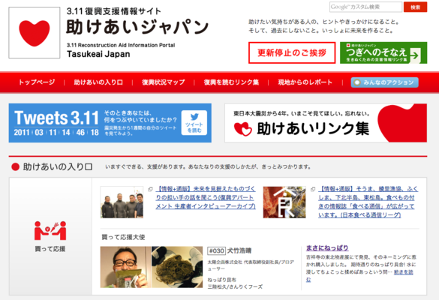Click the red circle bullet by 助けあいの入り口
This screenshot has width=439, height=300.
[15, 166]
